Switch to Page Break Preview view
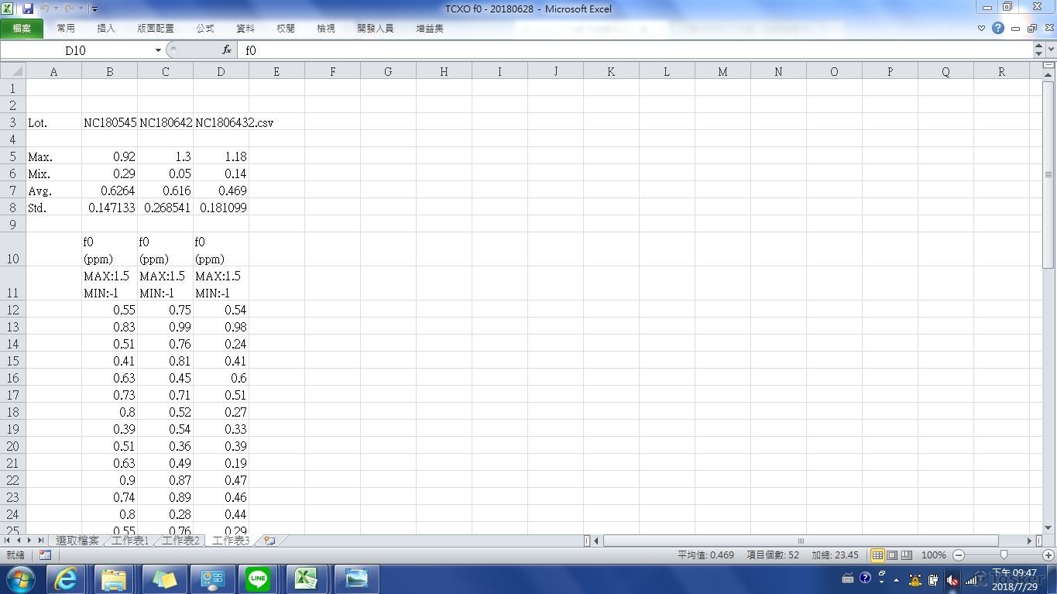Viewport: 1057px width, 594px height. click(x=906, y=555)
